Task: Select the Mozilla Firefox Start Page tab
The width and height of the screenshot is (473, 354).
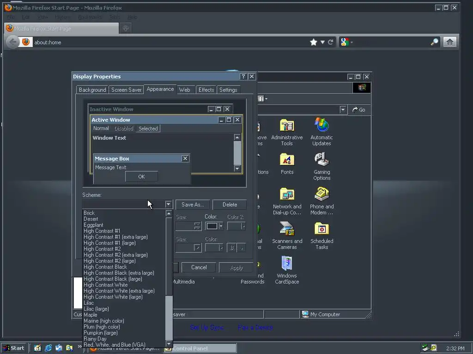Action: coord(61,28)
